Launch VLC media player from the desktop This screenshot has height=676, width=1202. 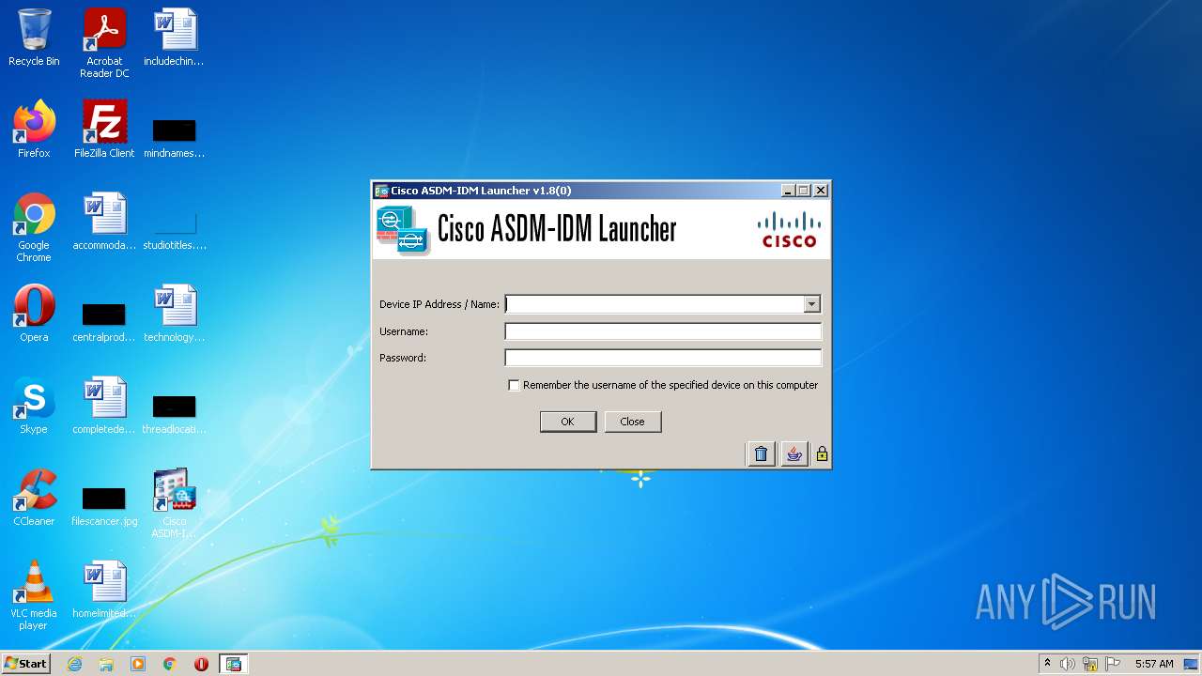pyautogui.click(x=34, y=595)
